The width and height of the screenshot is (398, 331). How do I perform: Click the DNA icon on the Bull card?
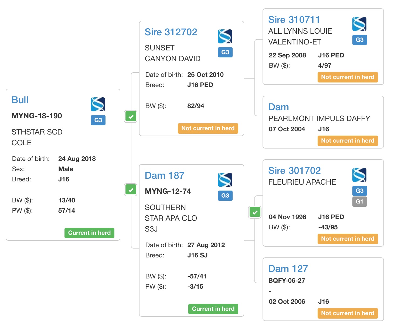pos(98,104)
